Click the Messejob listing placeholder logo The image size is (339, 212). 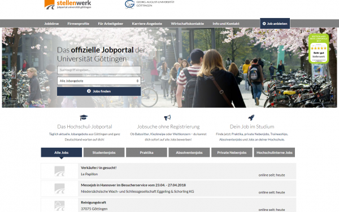click(x=59, y=188)
